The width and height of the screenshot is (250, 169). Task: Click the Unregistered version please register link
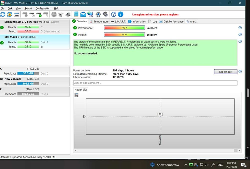click(156, 14)
